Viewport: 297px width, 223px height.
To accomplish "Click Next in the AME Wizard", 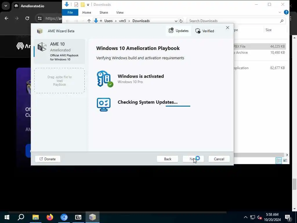I will click(193, 159).
